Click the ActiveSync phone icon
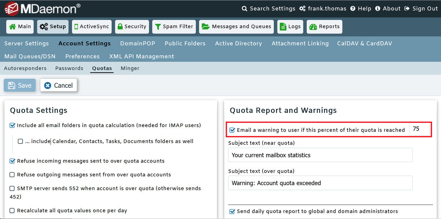Image resolution: width=441 pixels, height=219 pixels. pyautogui.click(x=76, y=26)
